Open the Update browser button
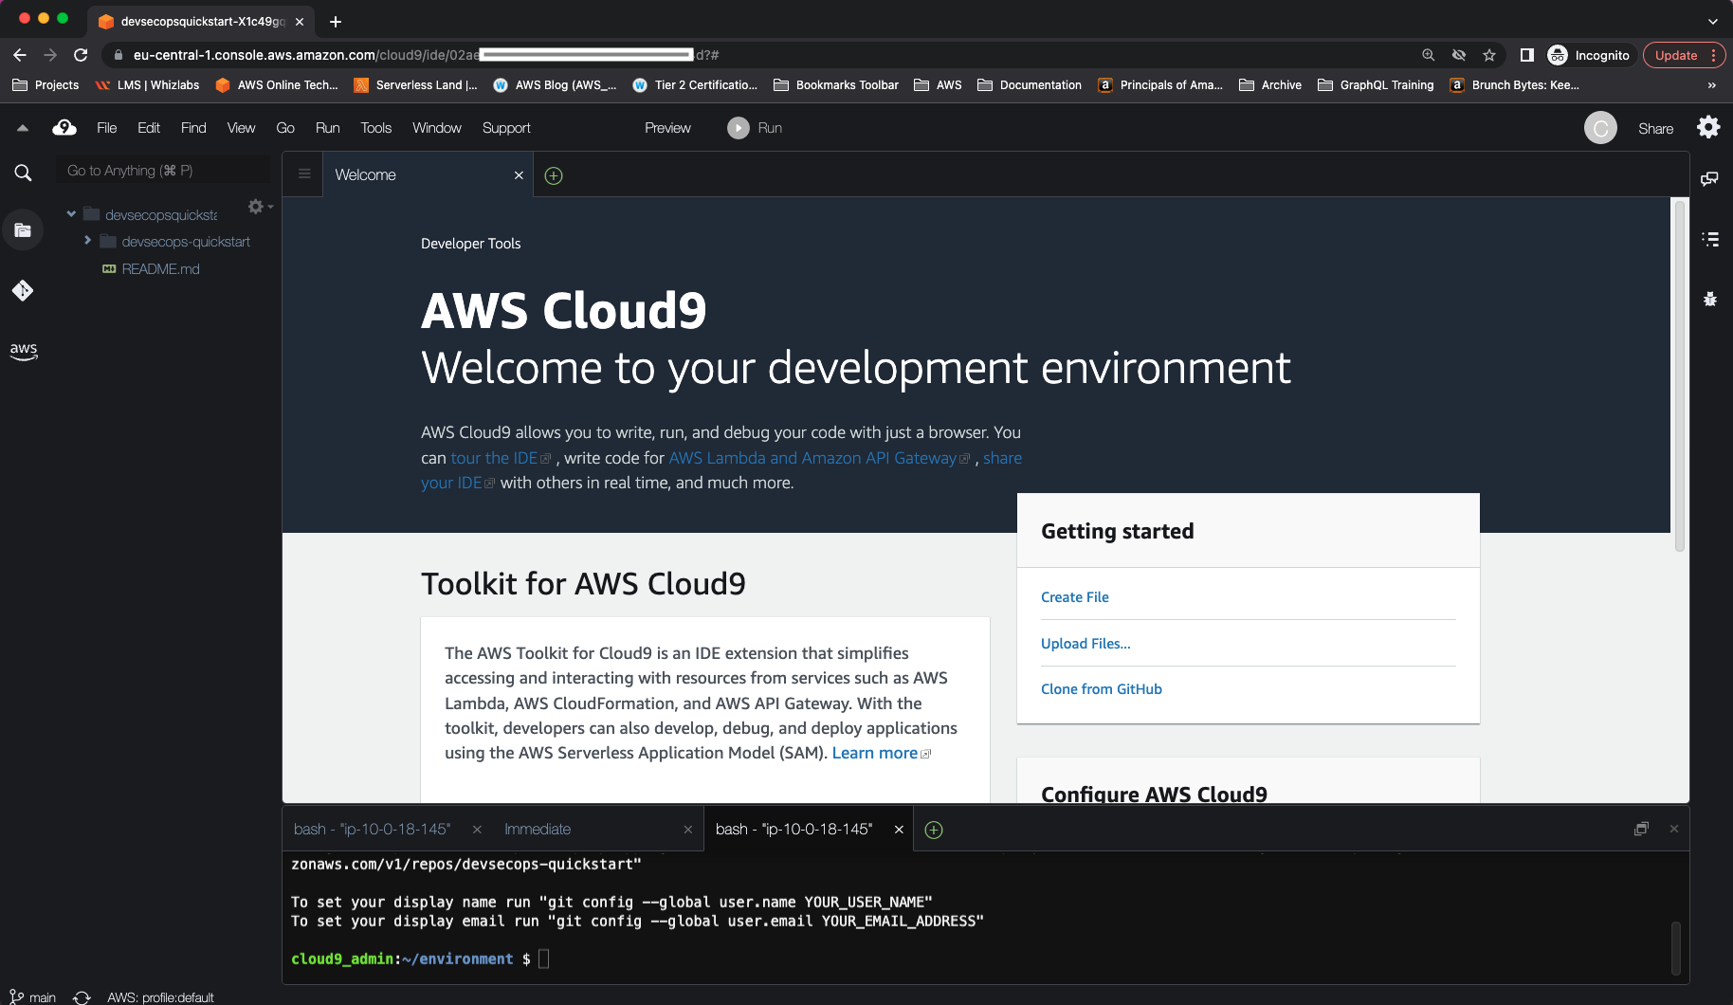 pyautogui.click(x=1684, y=55)
